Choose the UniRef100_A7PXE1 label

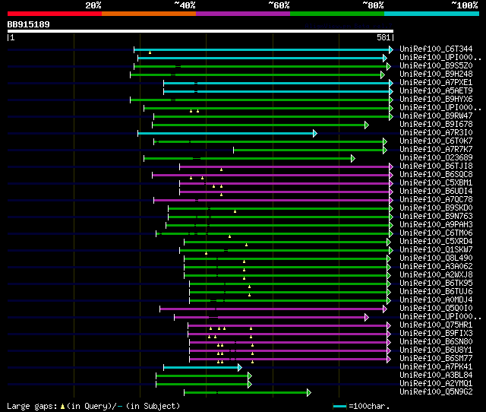point(436,83)
